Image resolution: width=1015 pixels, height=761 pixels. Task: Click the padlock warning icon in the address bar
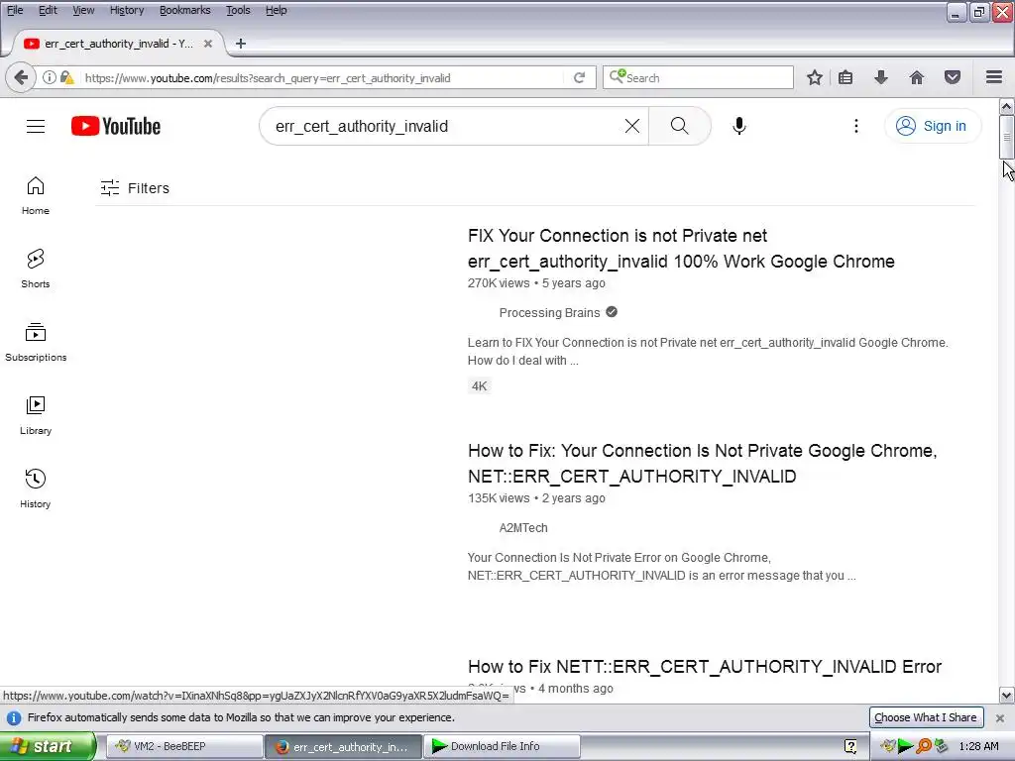tap(66, 77)
